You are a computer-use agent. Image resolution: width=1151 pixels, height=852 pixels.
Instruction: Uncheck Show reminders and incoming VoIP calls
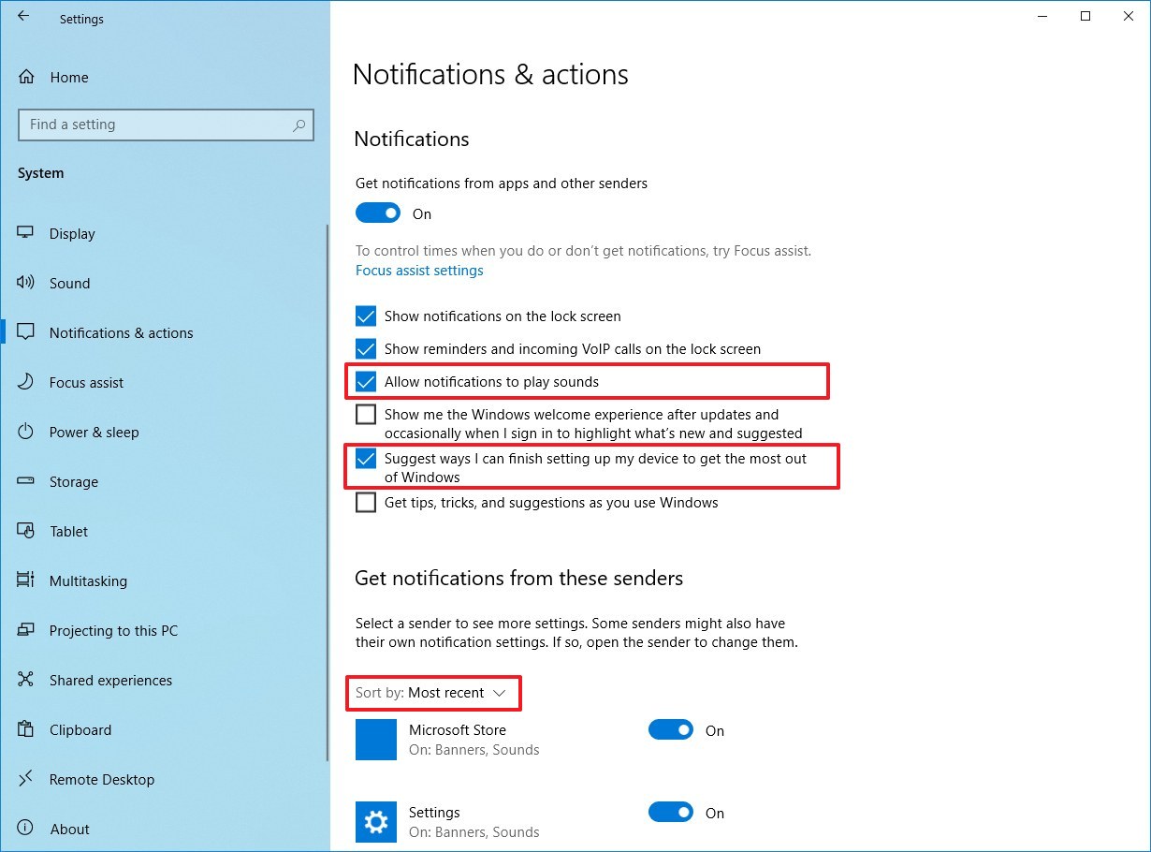366,349
